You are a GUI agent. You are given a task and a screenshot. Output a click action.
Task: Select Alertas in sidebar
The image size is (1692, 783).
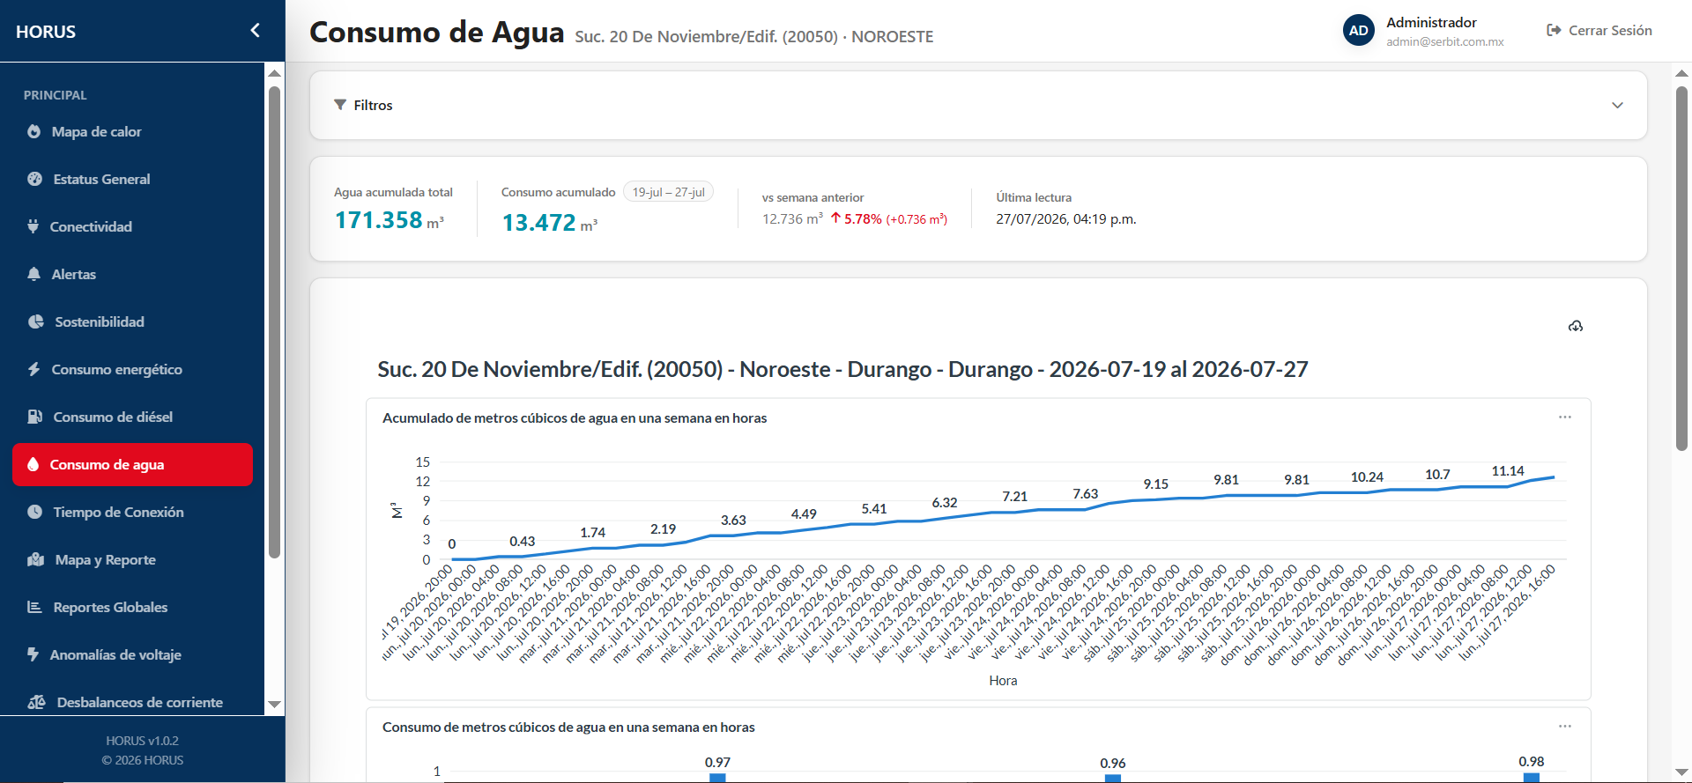point(132,274)
